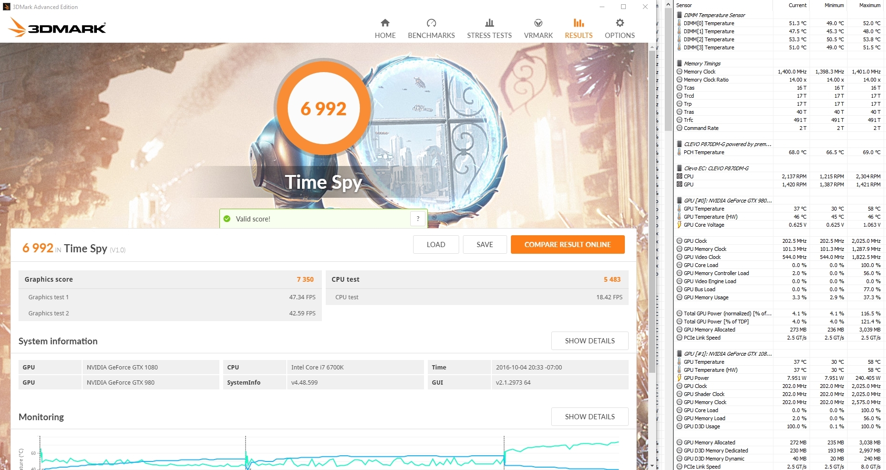Select the GPU Memory Allocated row under GPU #0
The height and width of the screenshot is (470, 886).
tap(779, 330)
